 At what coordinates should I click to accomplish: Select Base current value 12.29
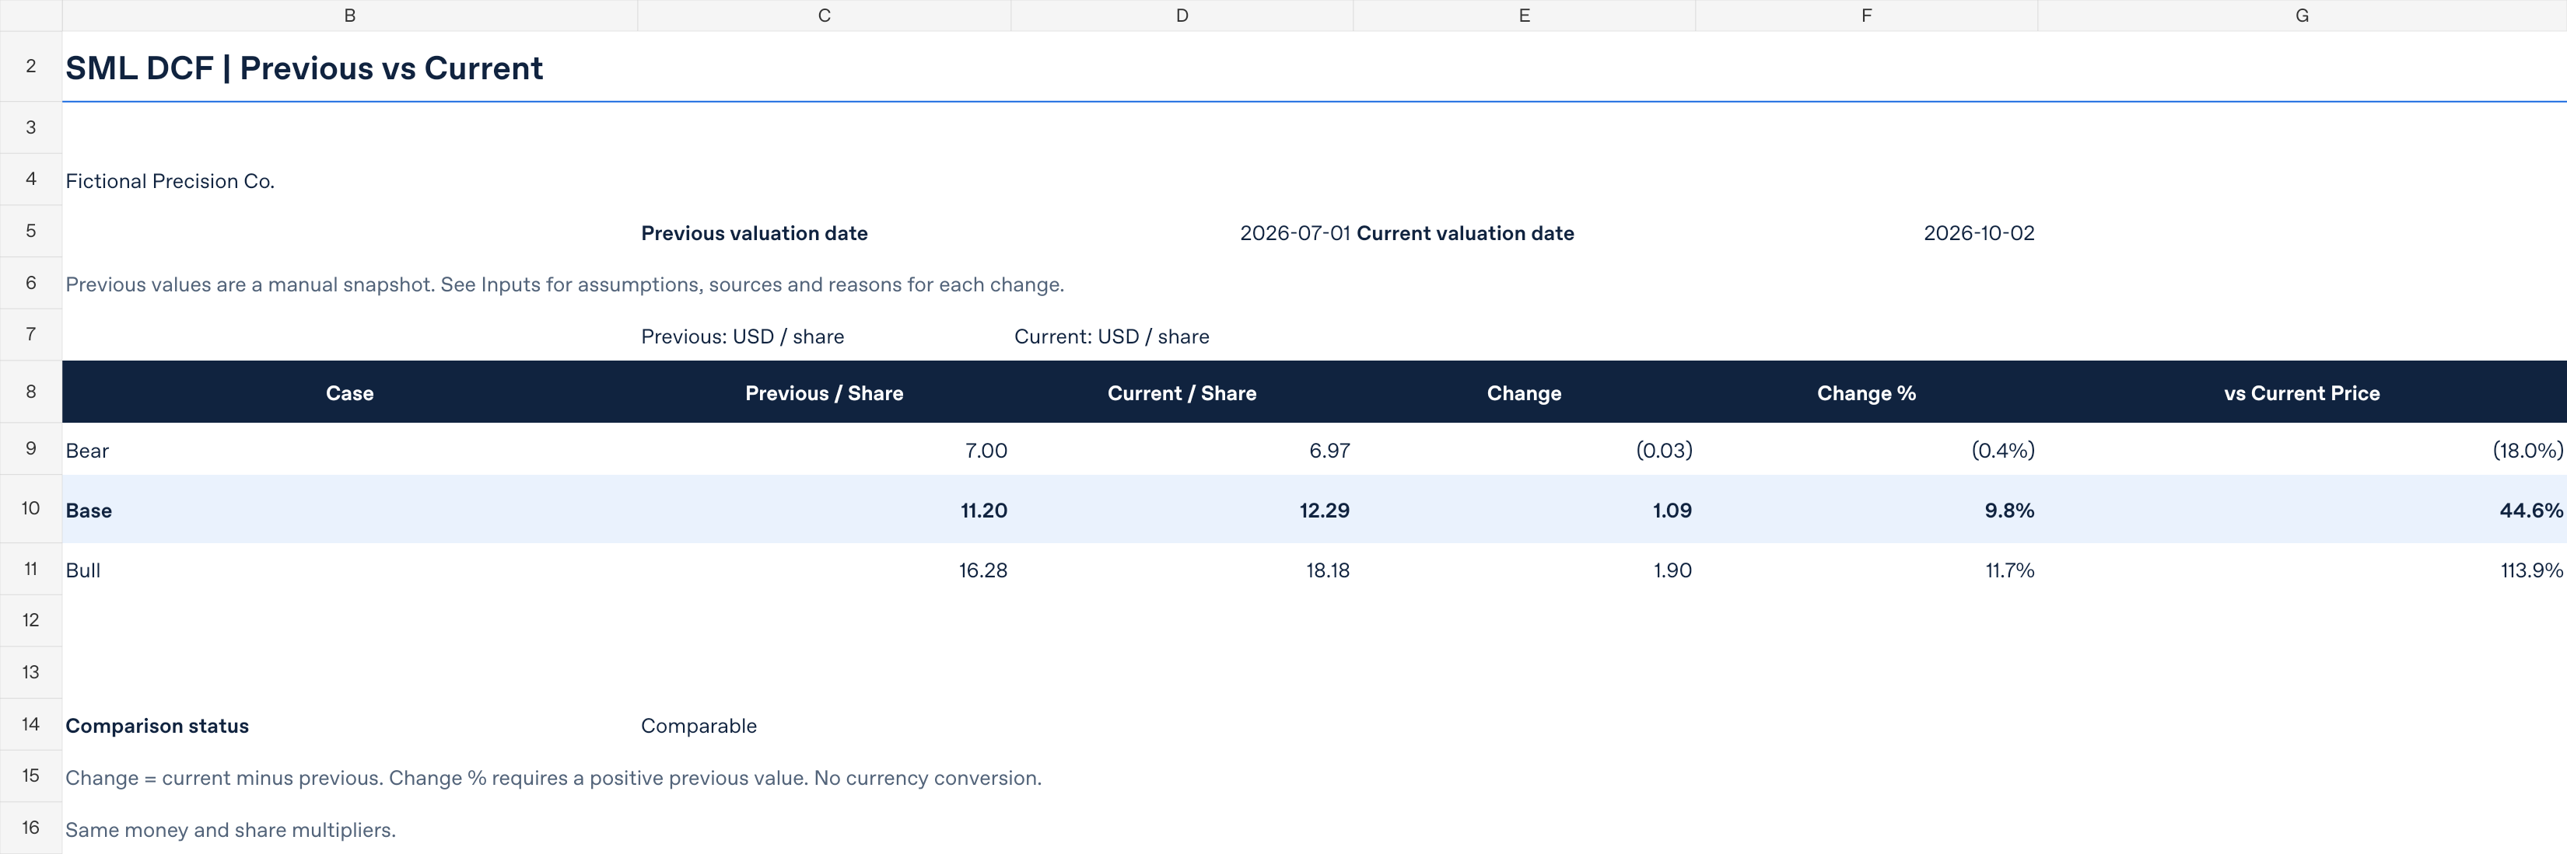(1182, 510)
